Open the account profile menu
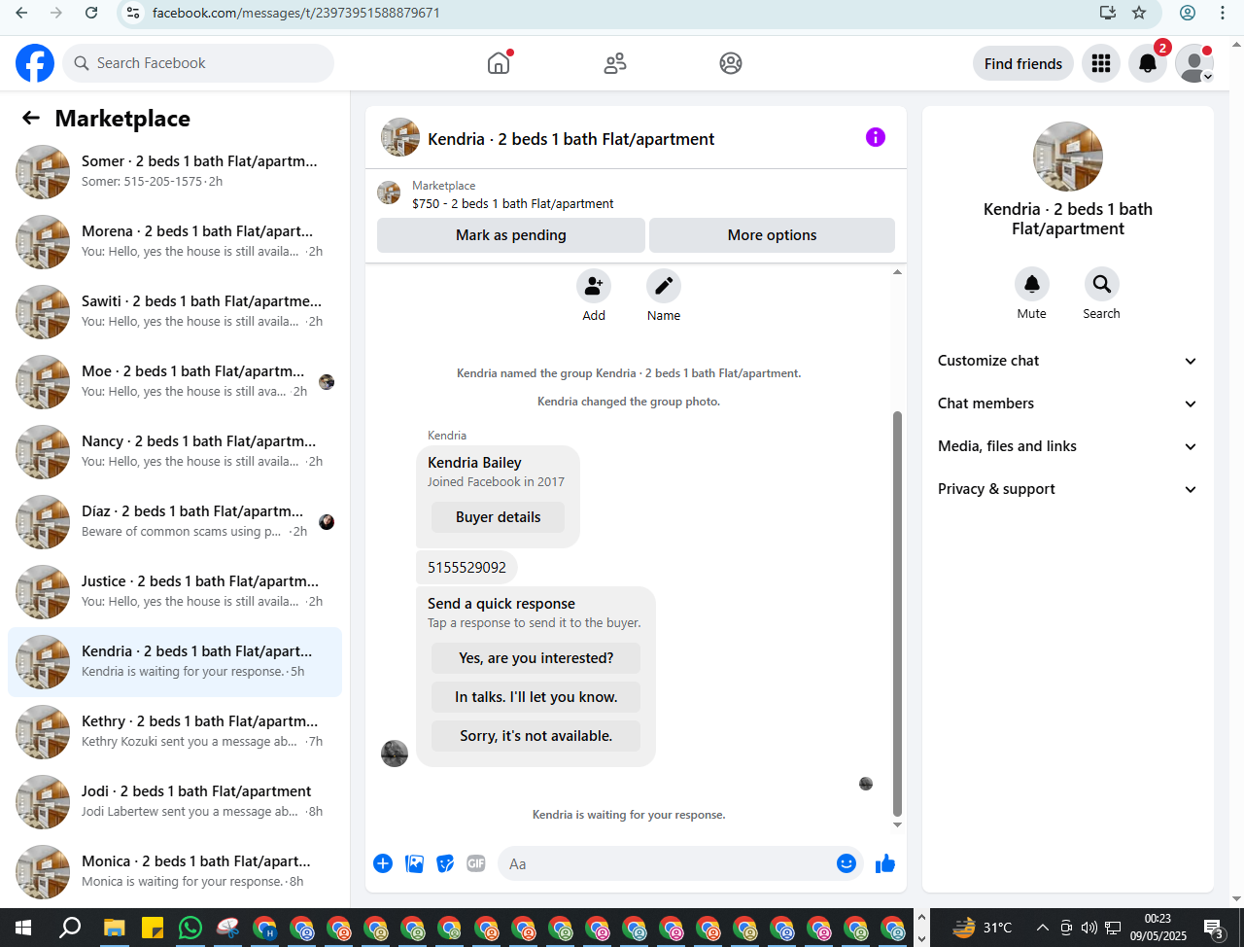Viewport: 1244px width, 947px height. click(x=1194, y=63)
